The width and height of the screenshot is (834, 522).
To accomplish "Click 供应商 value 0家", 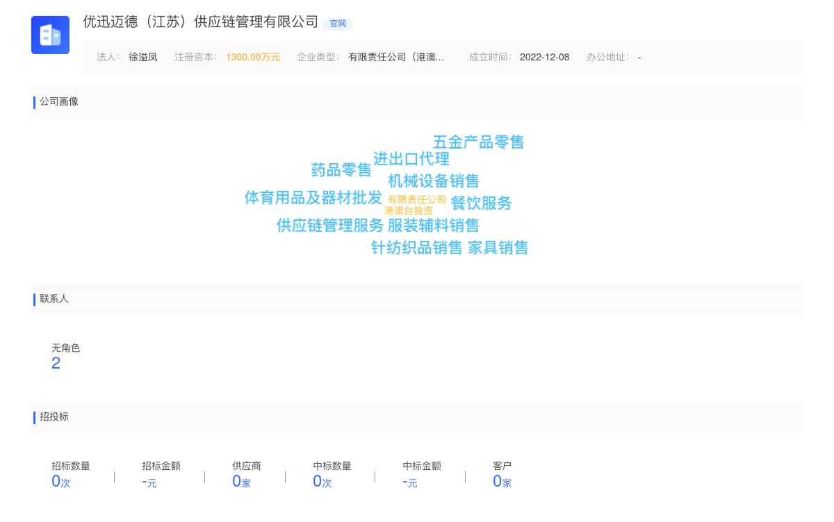I will click(241, 482).
